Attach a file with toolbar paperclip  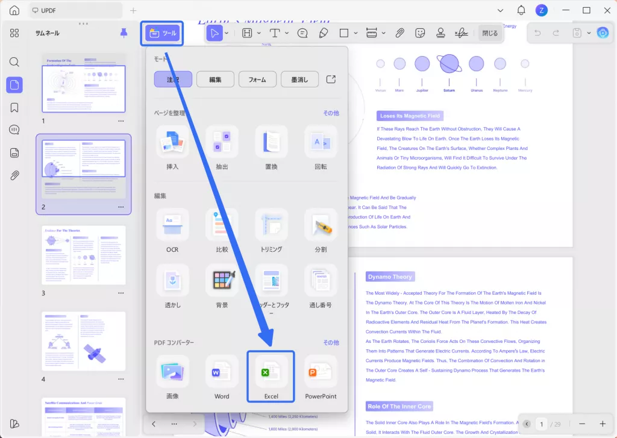click(400, 33)
